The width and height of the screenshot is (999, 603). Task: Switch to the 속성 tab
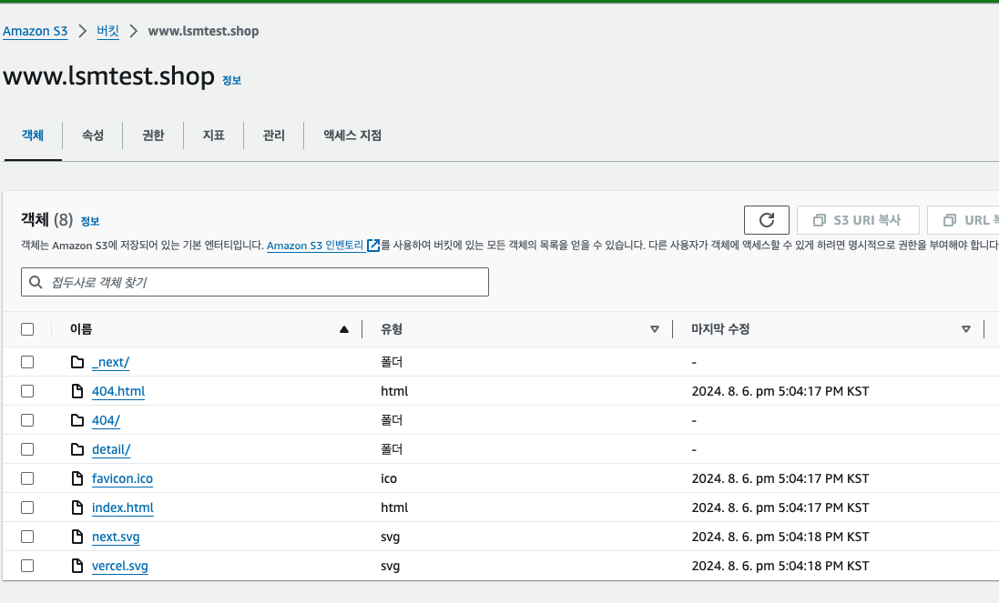93,136
